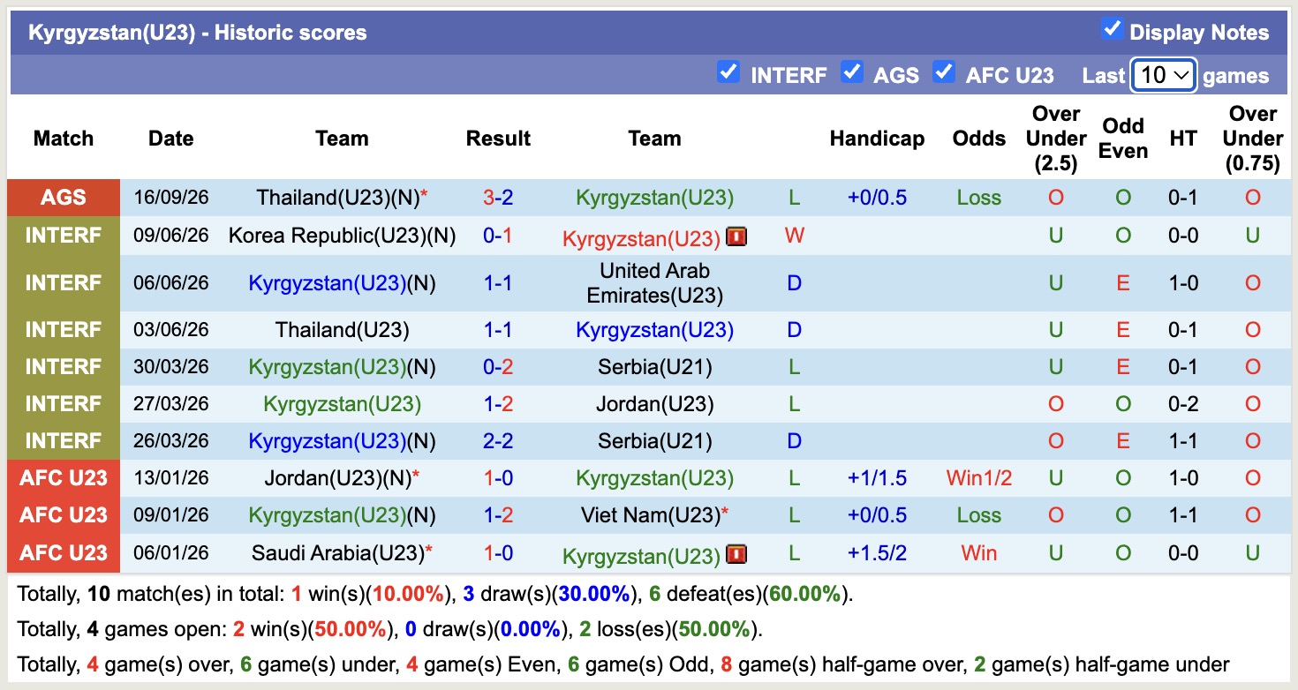Open Viet Nam(U23) team link

click(x=650, y=515)
